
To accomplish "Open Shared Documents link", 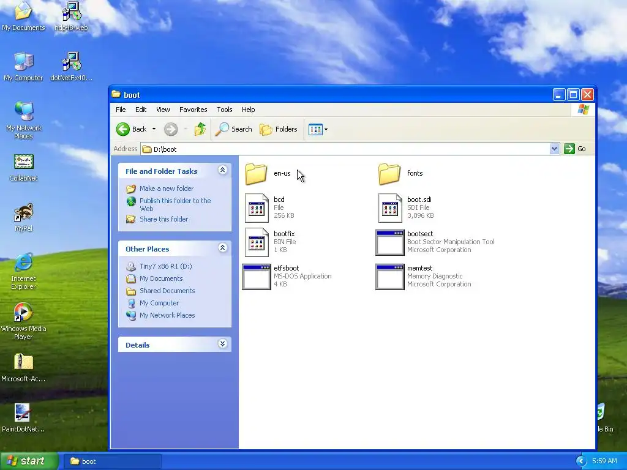I will [x=167, y=291].
